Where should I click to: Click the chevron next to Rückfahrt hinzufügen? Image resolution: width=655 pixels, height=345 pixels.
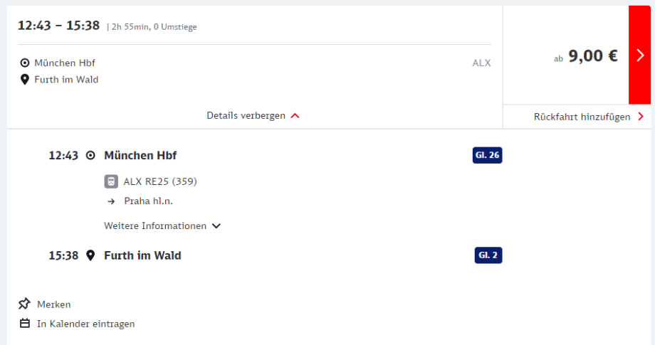641,117
